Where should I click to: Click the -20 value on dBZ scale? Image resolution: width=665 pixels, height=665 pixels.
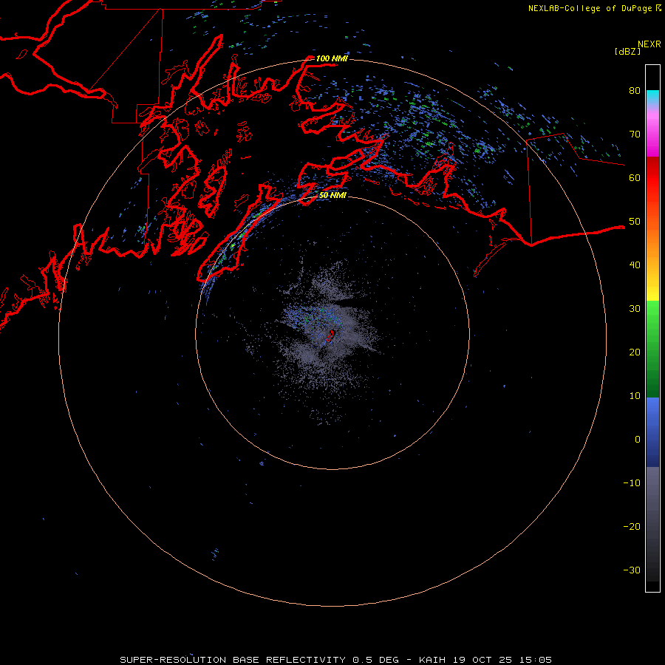click(632, 527)
